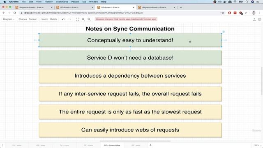Open Wi-Fi status in menu bar
Image resolution: width=263 pixels, height=148 pixels.
[x=235, y=2]
